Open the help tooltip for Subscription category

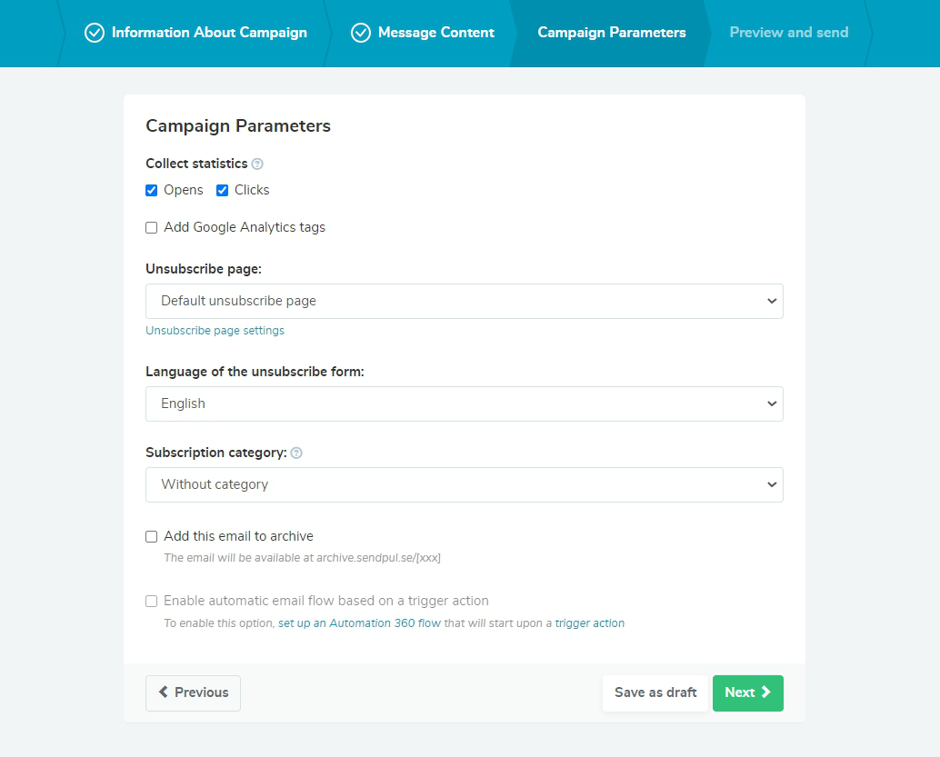tap(296, 453)
